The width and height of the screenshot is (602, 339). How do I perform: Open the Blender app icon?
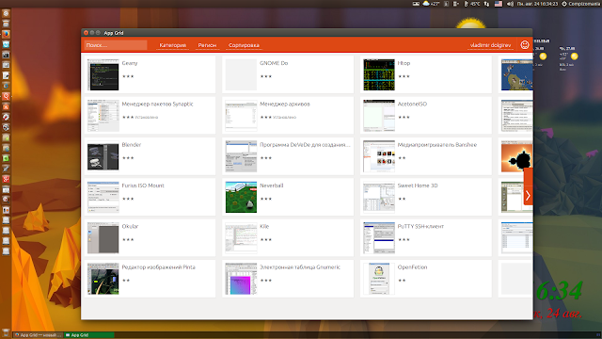(x=103, y=156)
